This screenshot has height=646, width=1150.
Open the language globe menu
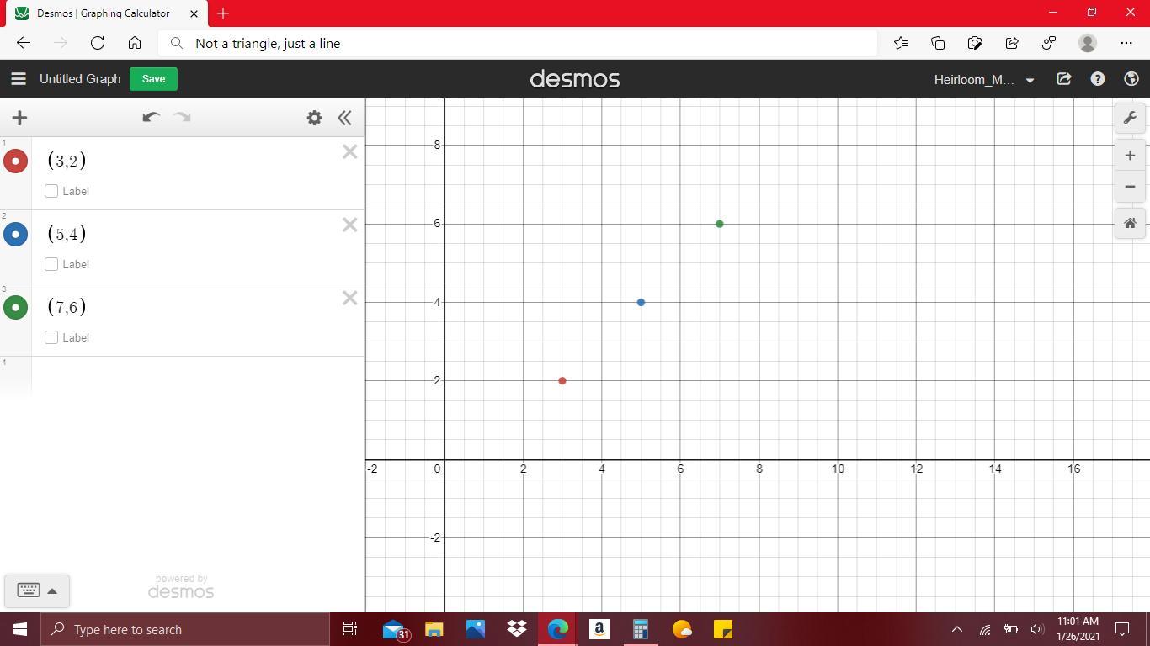(1131, 79)
